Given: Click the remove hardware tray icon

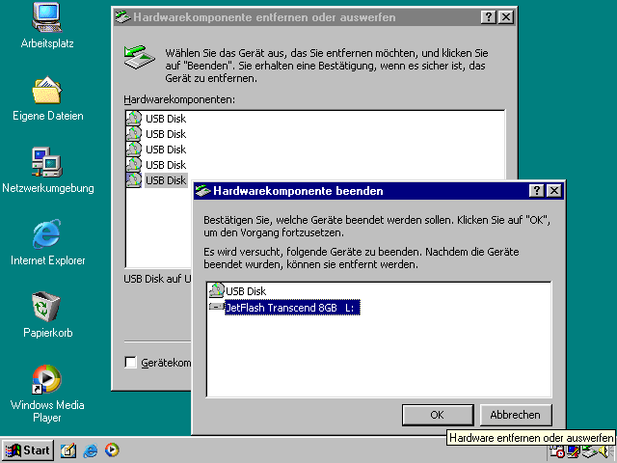Looking at the screenshot, I should pyautogui.click(x=589, y=452).
